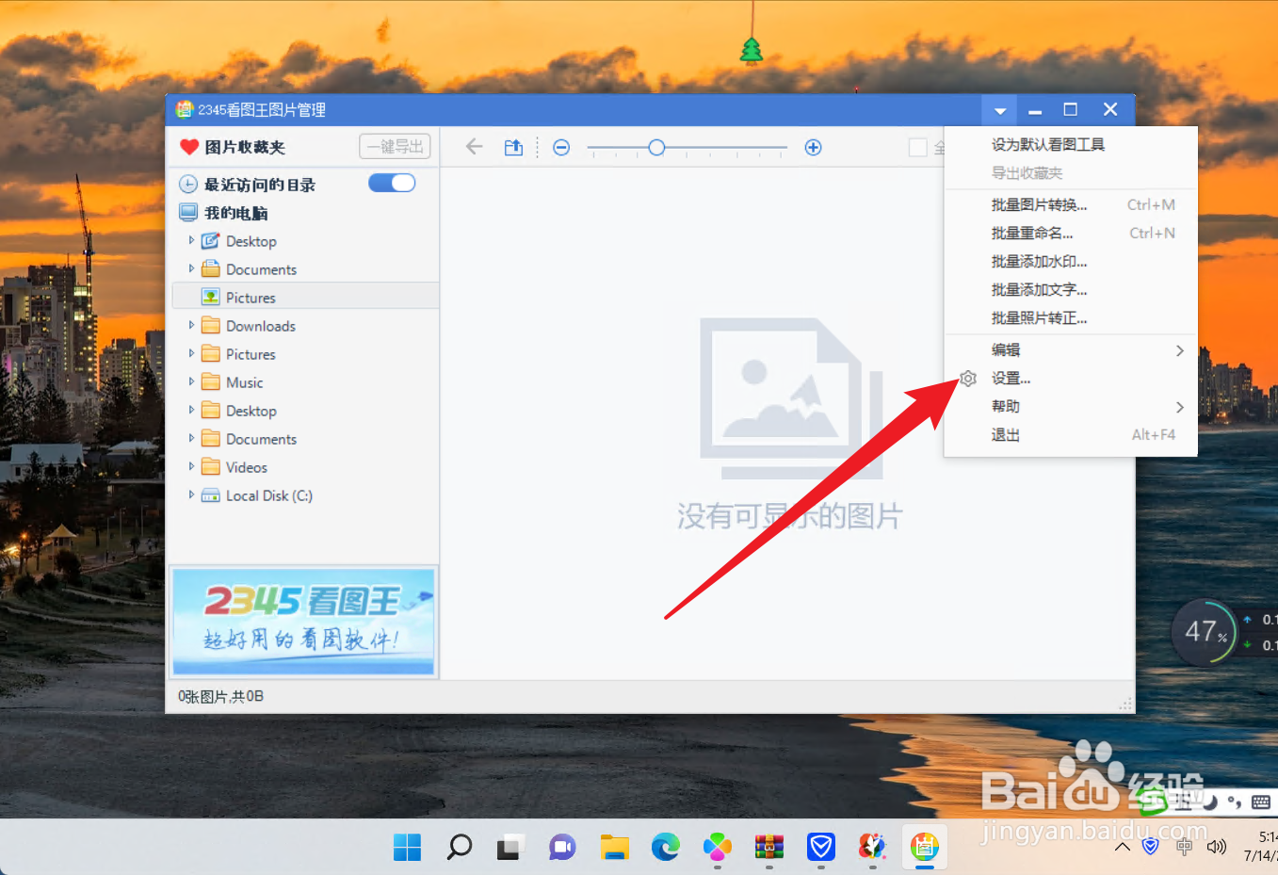Click the 47% floating performance widget
This screenshot has height=875, width=1278.
pyautogui.click(x=1204, y=632)
